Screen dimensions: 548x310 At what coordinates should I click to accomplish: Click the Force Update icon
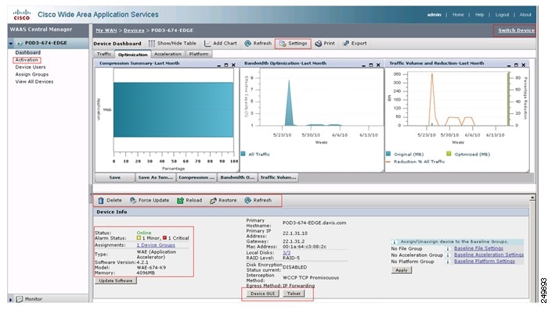[133, 201]
